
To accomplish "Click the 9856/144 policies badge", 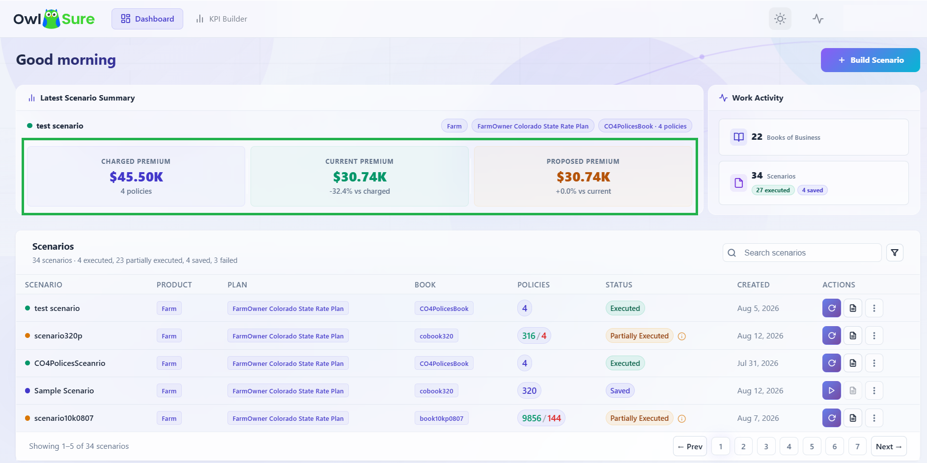I will [x=541, y=418].
